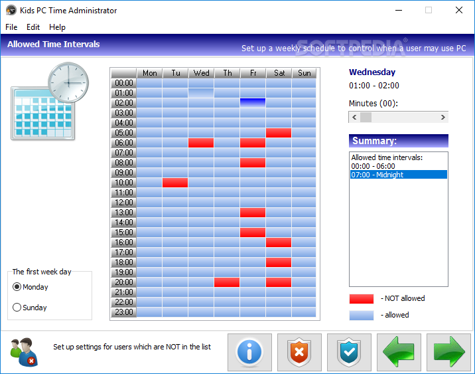Click the Tu column header

pos(176,73)
